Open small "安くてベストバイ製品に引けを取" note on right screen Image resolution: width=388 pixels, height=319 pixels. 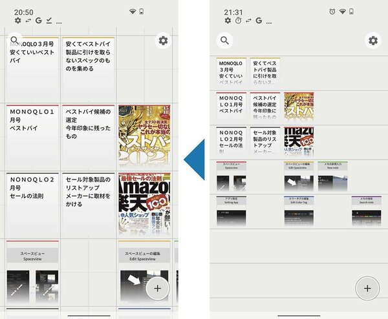coord(265,72)
